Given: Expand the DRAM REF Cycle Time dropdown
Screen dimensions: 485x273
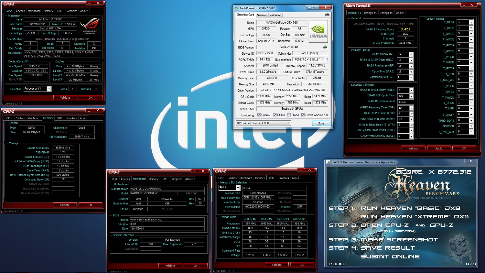Looking at the screenshot, I should [x=411, y=96].
